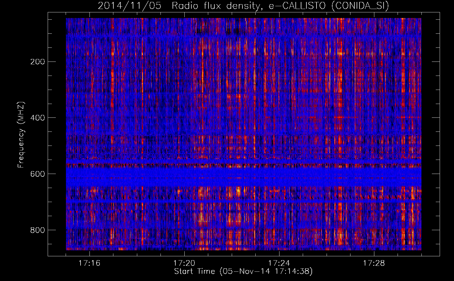
Task: Click the 17:16 time tick label
Action: (x=89, y=263)
